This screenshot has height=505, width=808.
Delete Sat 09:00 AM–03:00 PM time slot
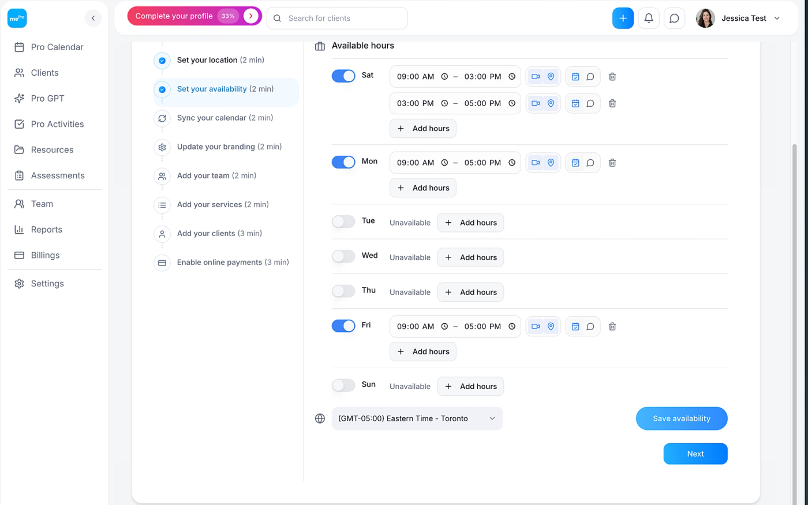(x=612, y=76)
